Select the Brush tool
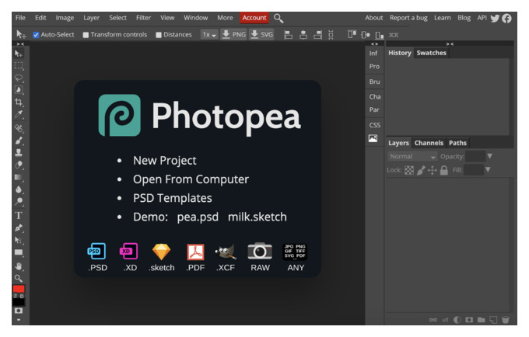The height and width of the screenshot is (337, 529). (19, 141)
